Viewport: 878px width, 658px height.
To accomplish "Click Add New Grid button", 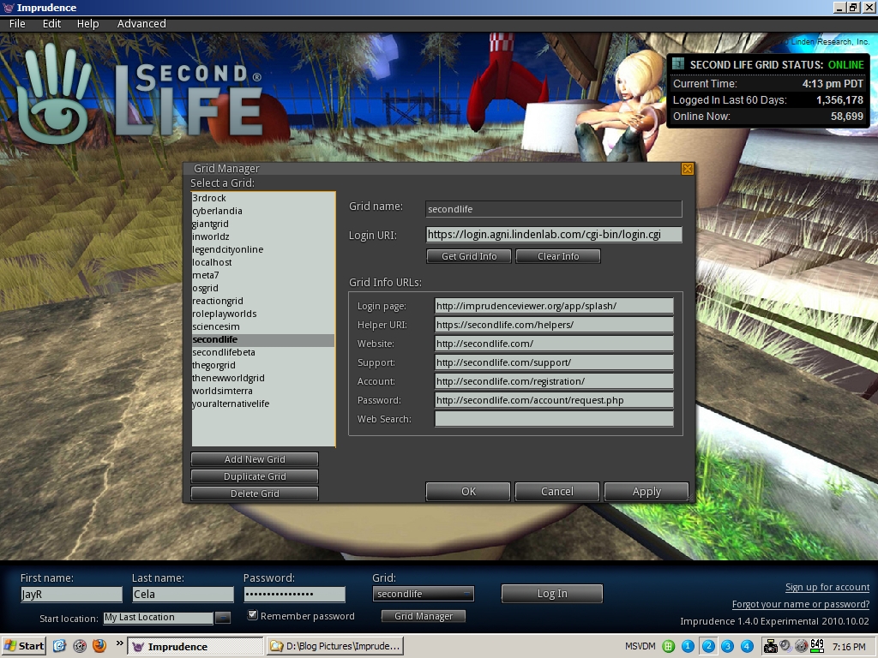I will pyautogui.click(x=255, y=459).
